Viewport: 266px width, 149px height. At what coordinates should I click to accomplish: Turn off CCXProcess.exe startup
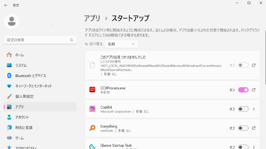pos(243,90)
